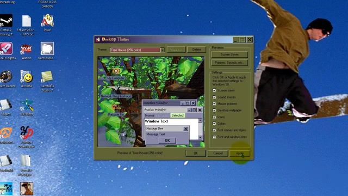Disable Font and window sizes
Viewport: 348px width, 196px height.
click(214, 137)
